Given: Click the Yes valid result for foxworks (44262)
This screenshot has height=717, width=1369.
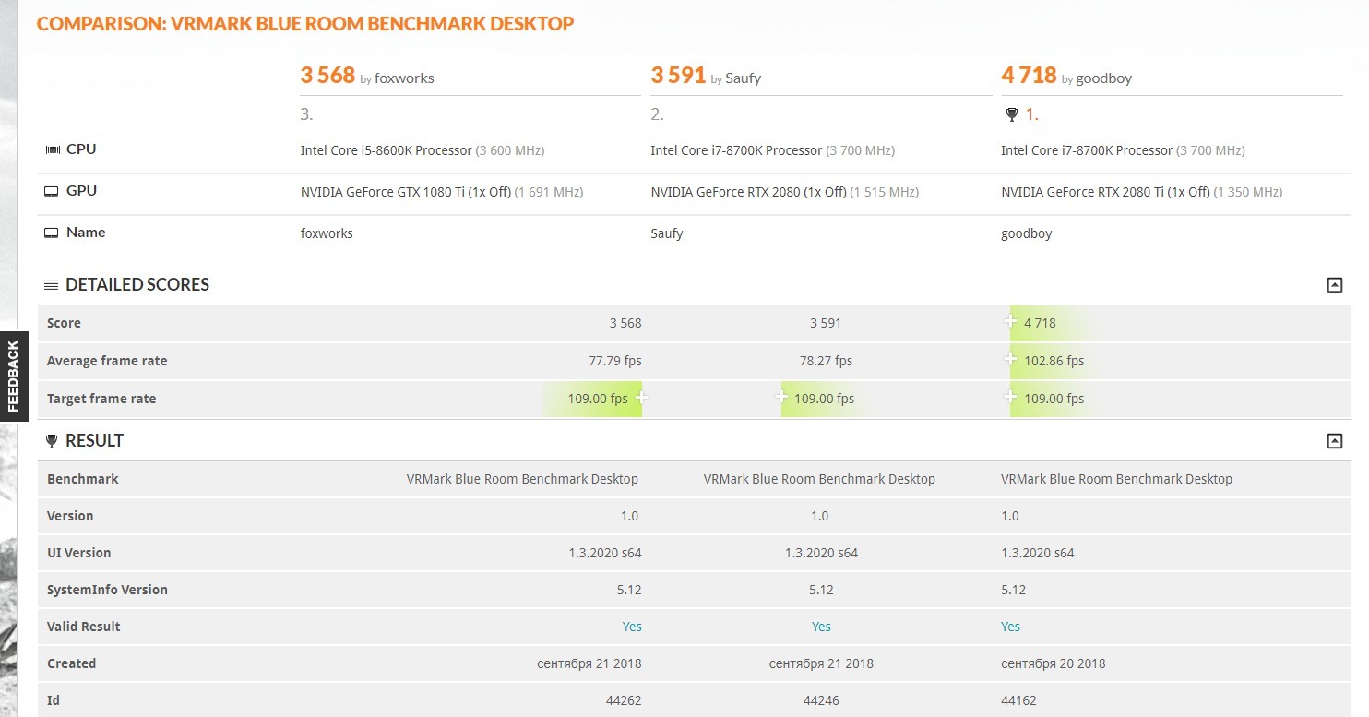Looking at the screenshot, I should pos(632,627).
